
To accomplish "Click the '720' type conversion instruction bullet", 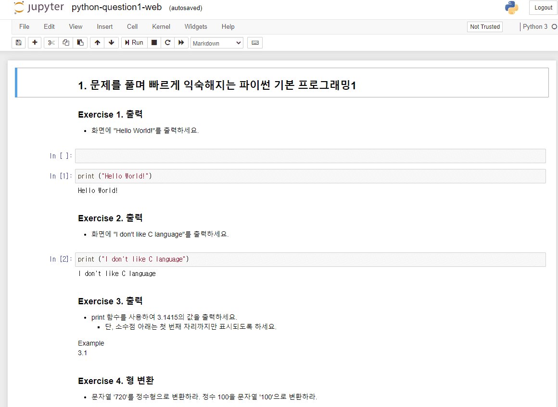I will [x=204, y=397].
